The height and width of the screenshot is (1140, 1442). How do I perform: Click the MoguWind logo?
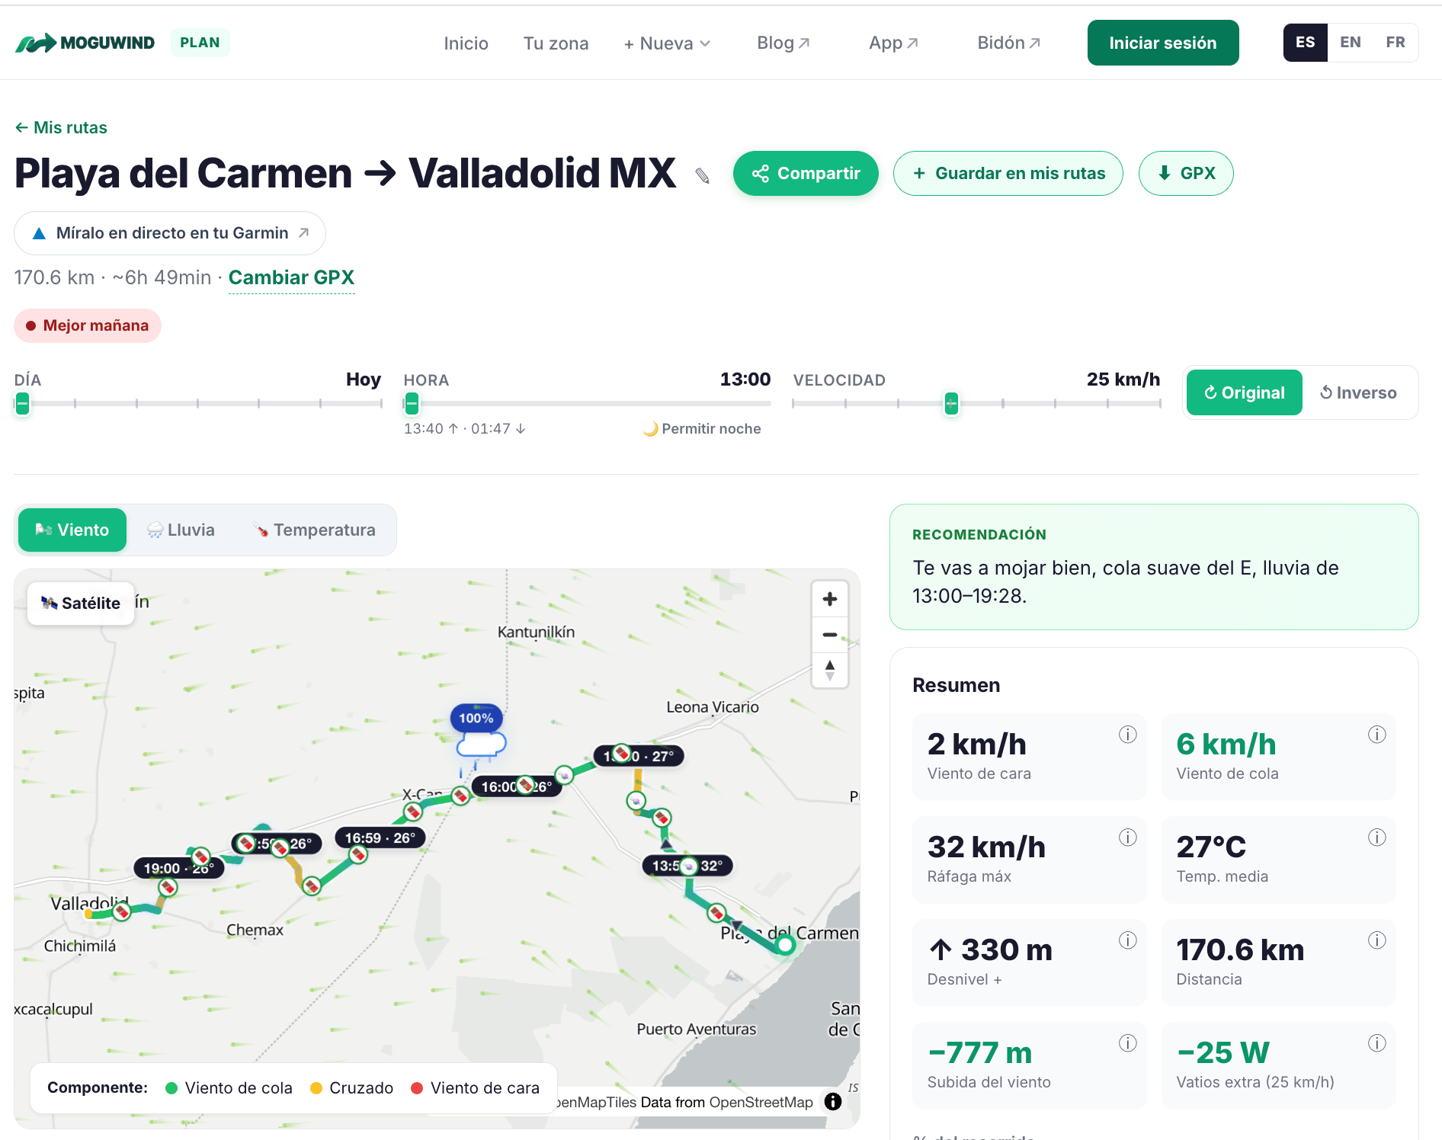[x=85, y=43]
